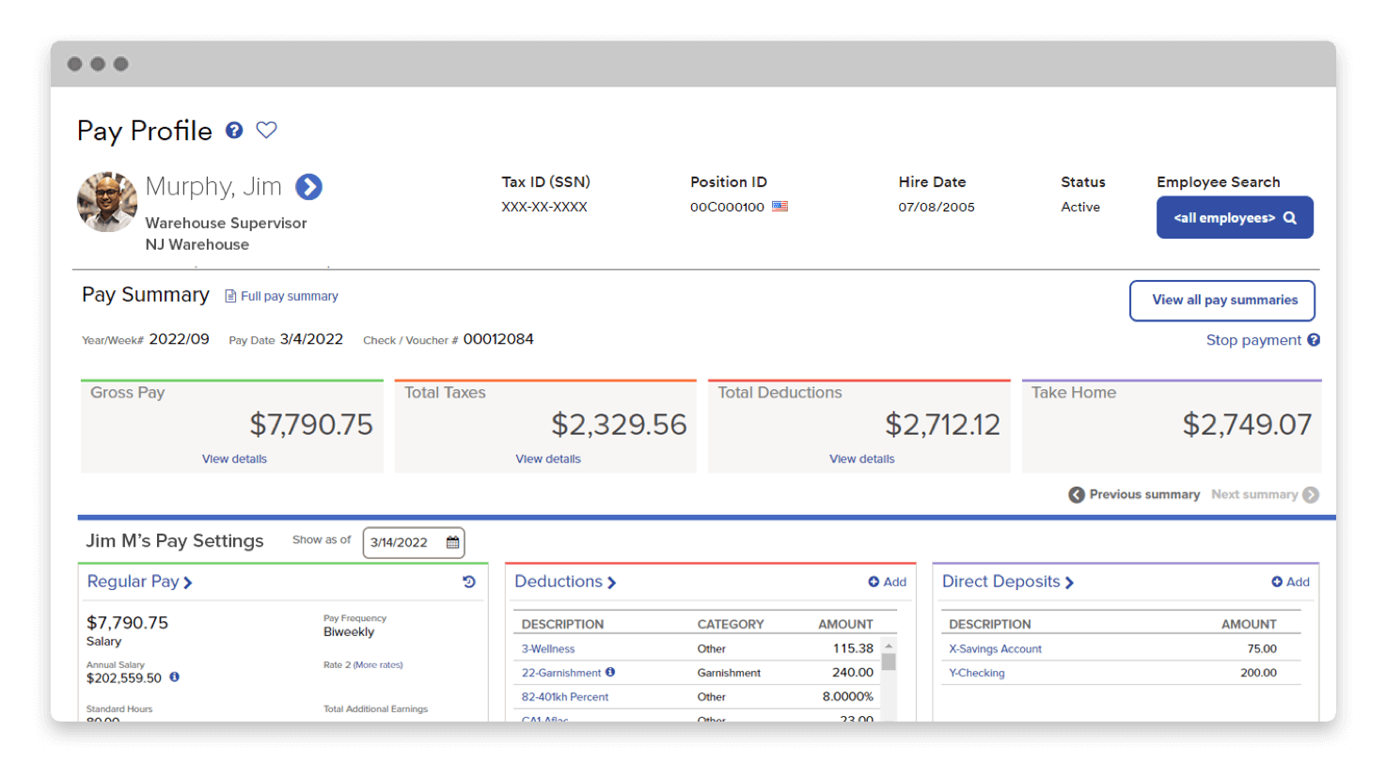Viewport: 1386px width, 762px height.
Task: Click the Total Deductions amount $2,712.12
Action: 943,425
